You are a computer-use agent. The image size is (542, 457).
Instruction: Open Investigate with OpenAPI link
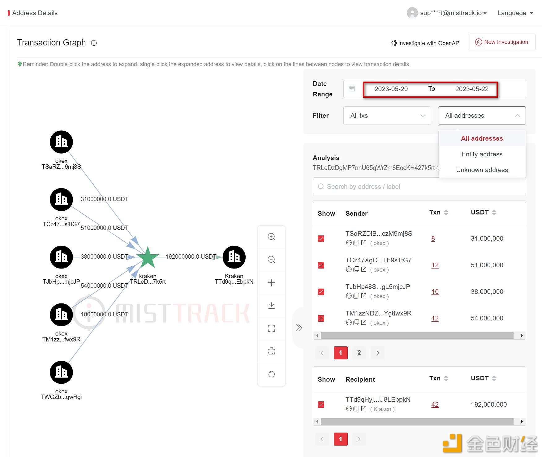[426, 43]
